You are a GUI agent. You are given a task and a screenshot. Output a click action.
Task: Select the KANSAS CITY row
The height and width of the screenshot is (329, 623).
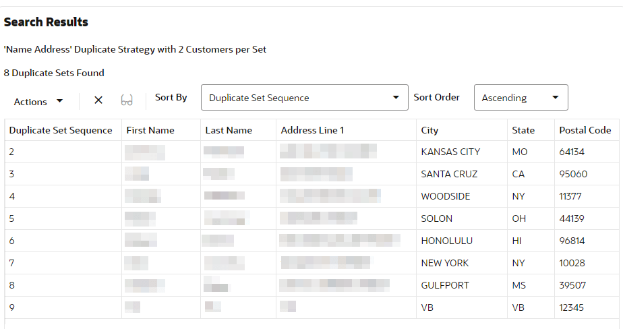[312, 152]
